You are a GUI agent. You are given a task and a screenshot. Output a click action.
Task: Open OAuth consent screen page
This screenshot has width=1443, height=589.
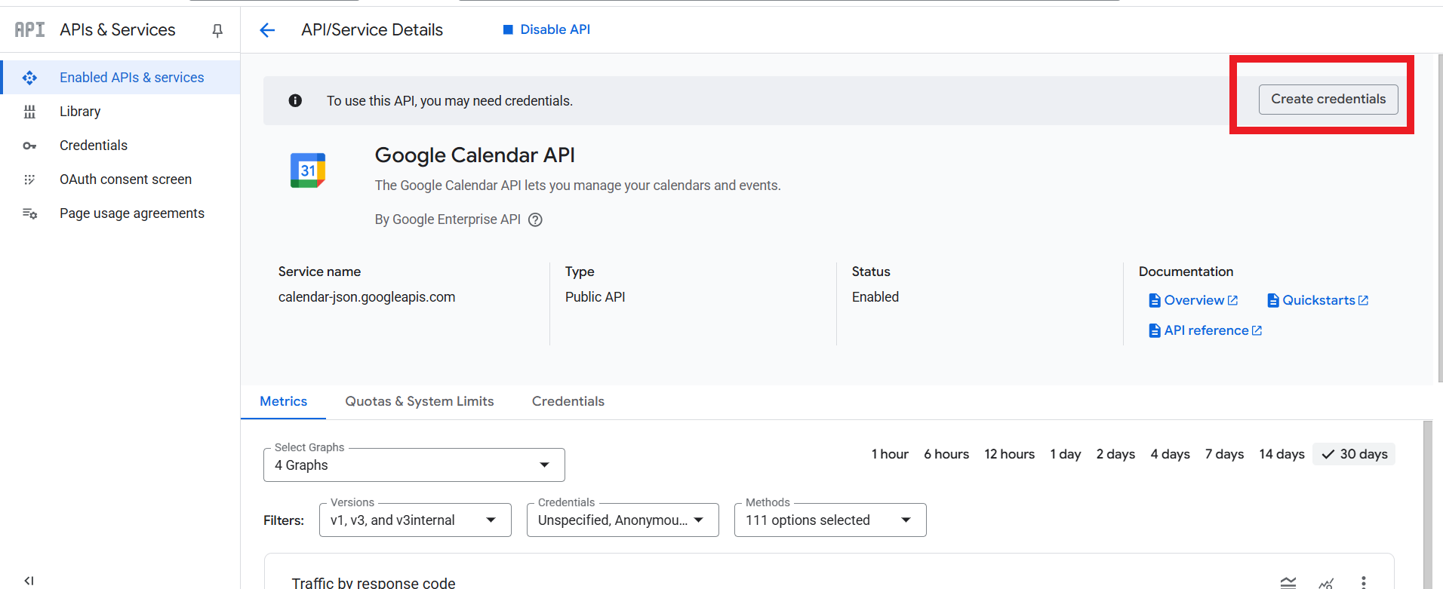[x=121, y=179]
